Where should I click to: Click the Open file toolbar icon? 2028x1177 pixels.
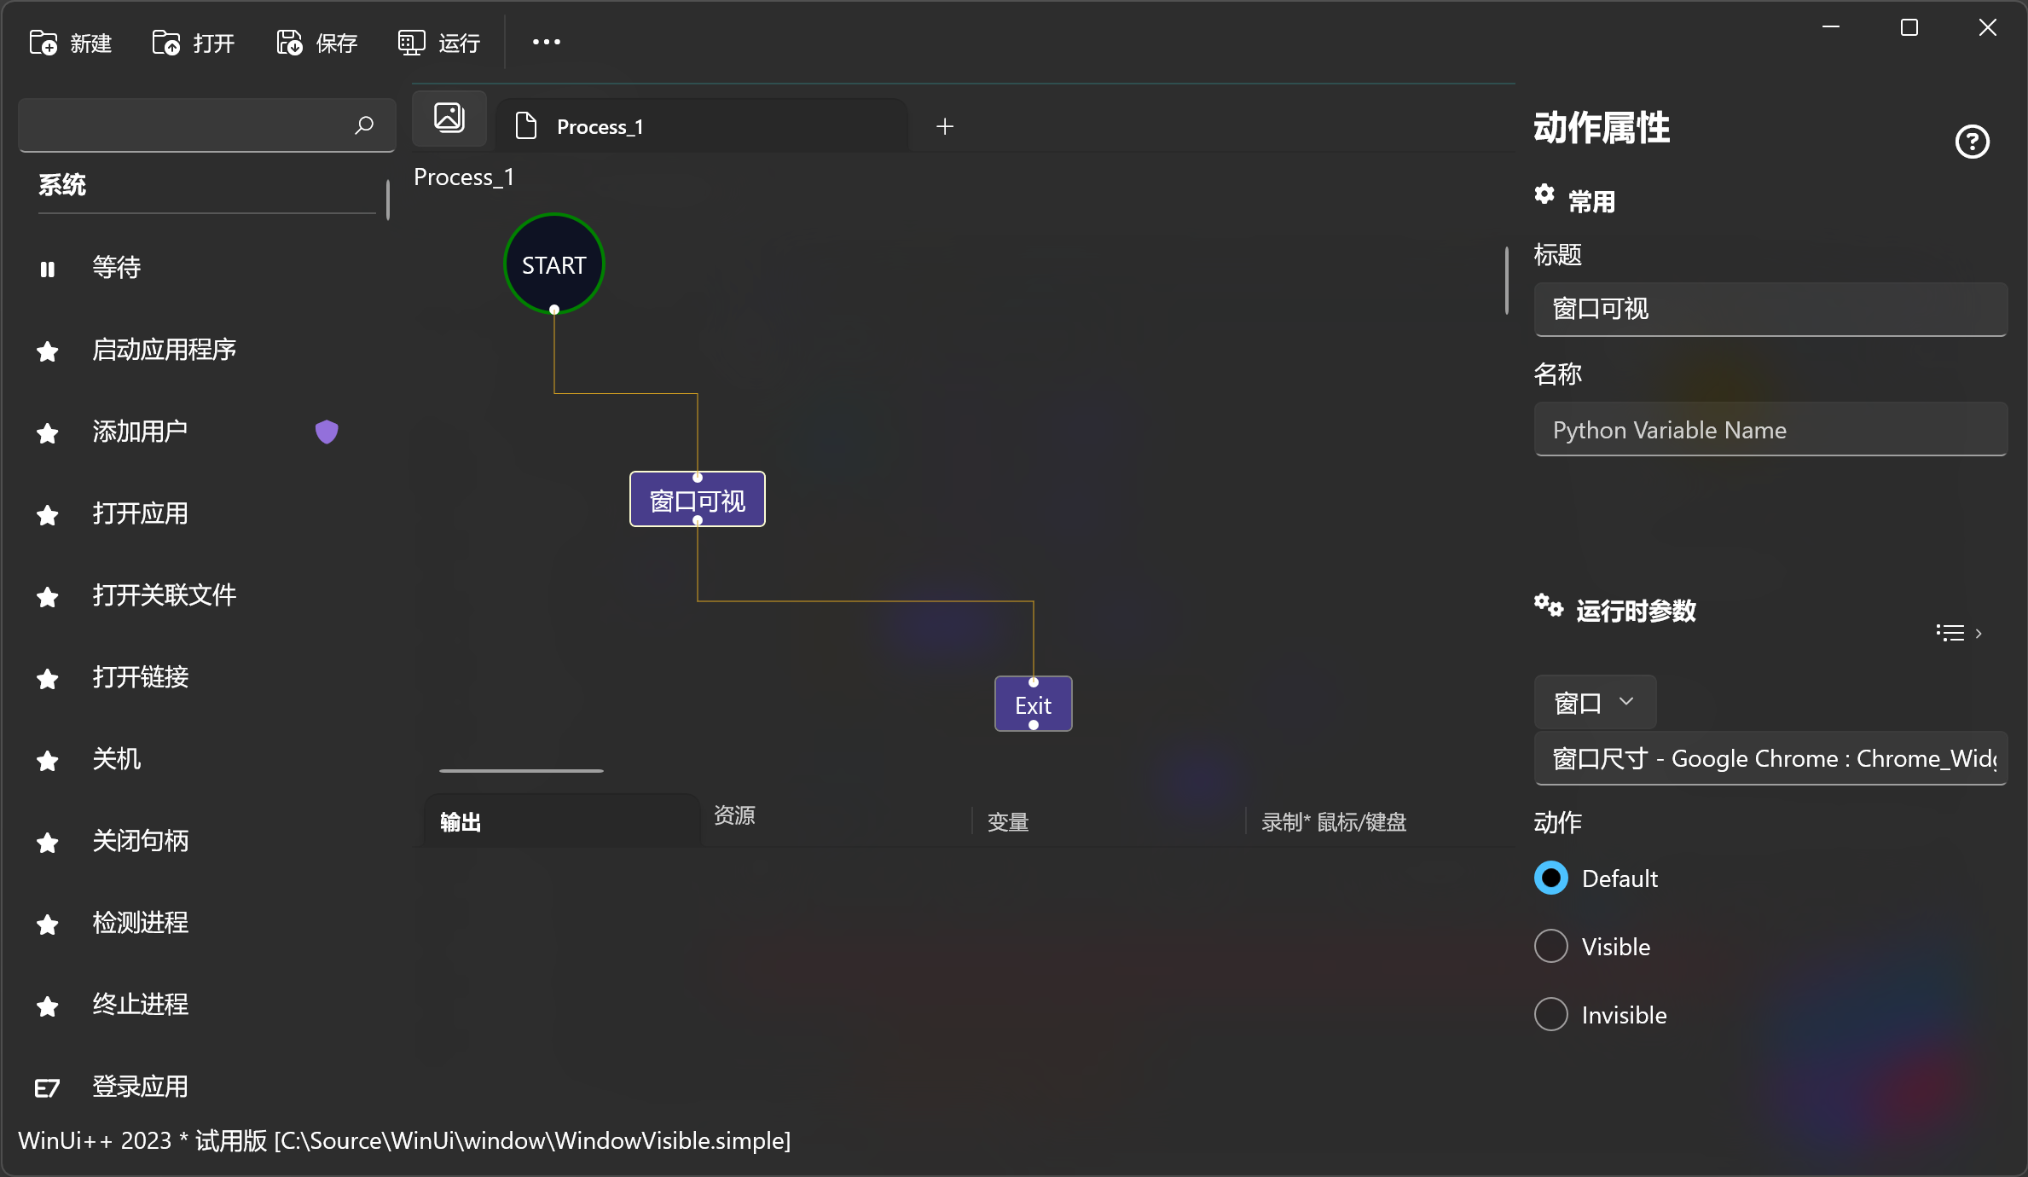(x=166, y=43)
